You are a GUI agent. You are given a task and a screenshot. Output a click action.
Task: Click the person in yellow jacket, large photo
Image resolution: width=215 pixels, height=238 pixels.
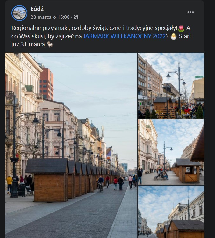click(x=10, y=185)
